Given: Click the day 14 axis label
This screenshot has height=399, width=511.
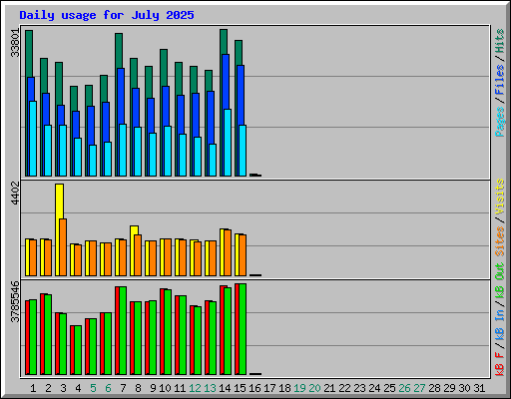Looking at the screenshot, I should [x=225, y=388].
